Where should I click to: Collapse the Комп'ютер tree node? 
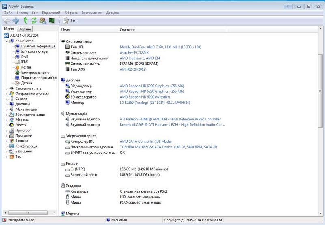(6, 41)
